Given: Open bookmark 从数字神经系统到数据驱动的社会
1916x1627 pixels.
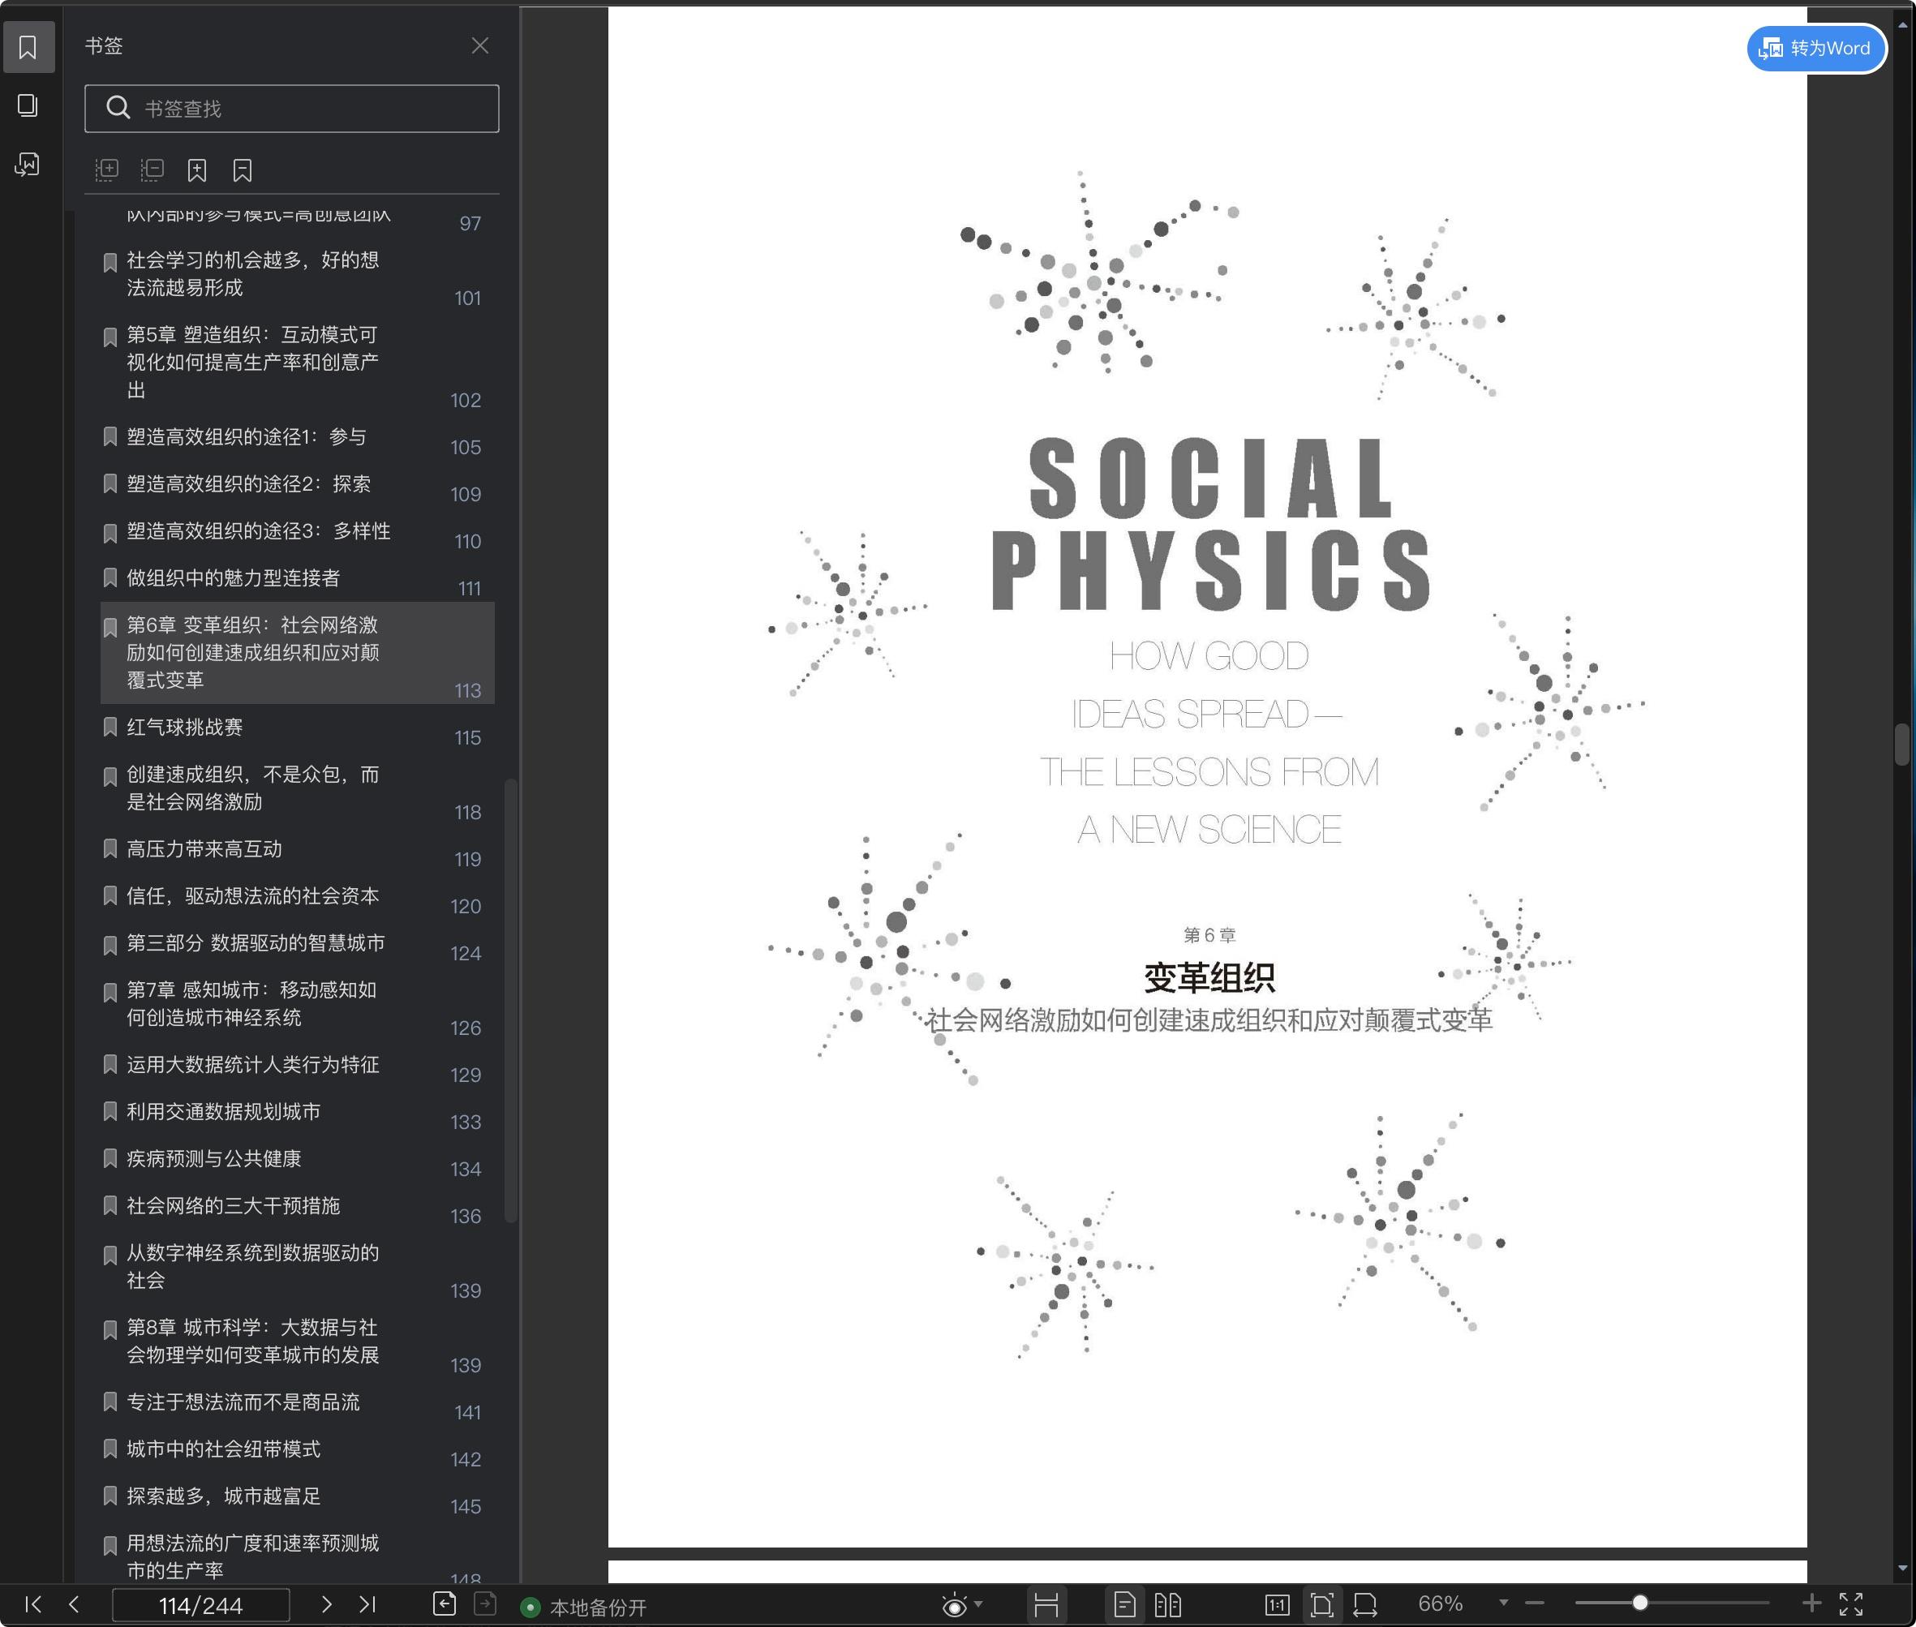Looking at the screenshot, I should click(297, 1269).
